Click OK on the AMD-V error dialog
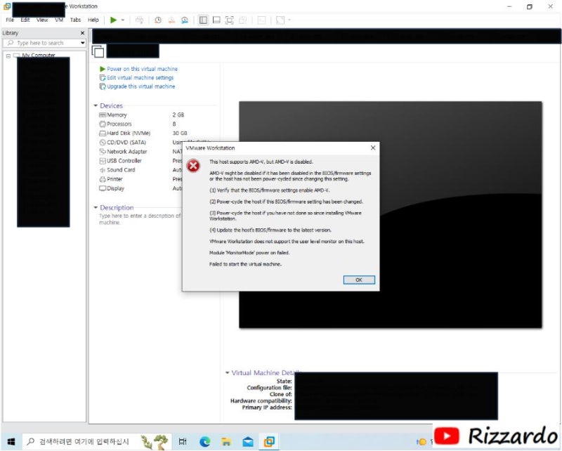Screen dimensions: 562x451 [358, 279]
